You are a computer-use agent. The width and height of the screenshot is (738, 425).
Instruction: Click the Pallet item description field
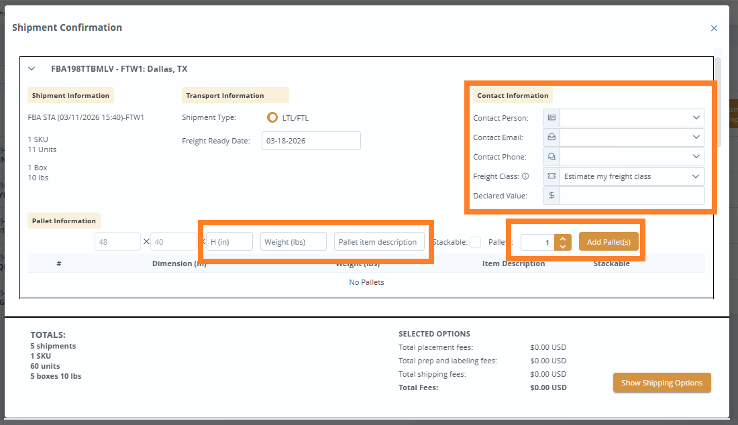click(x=379, y=242)
